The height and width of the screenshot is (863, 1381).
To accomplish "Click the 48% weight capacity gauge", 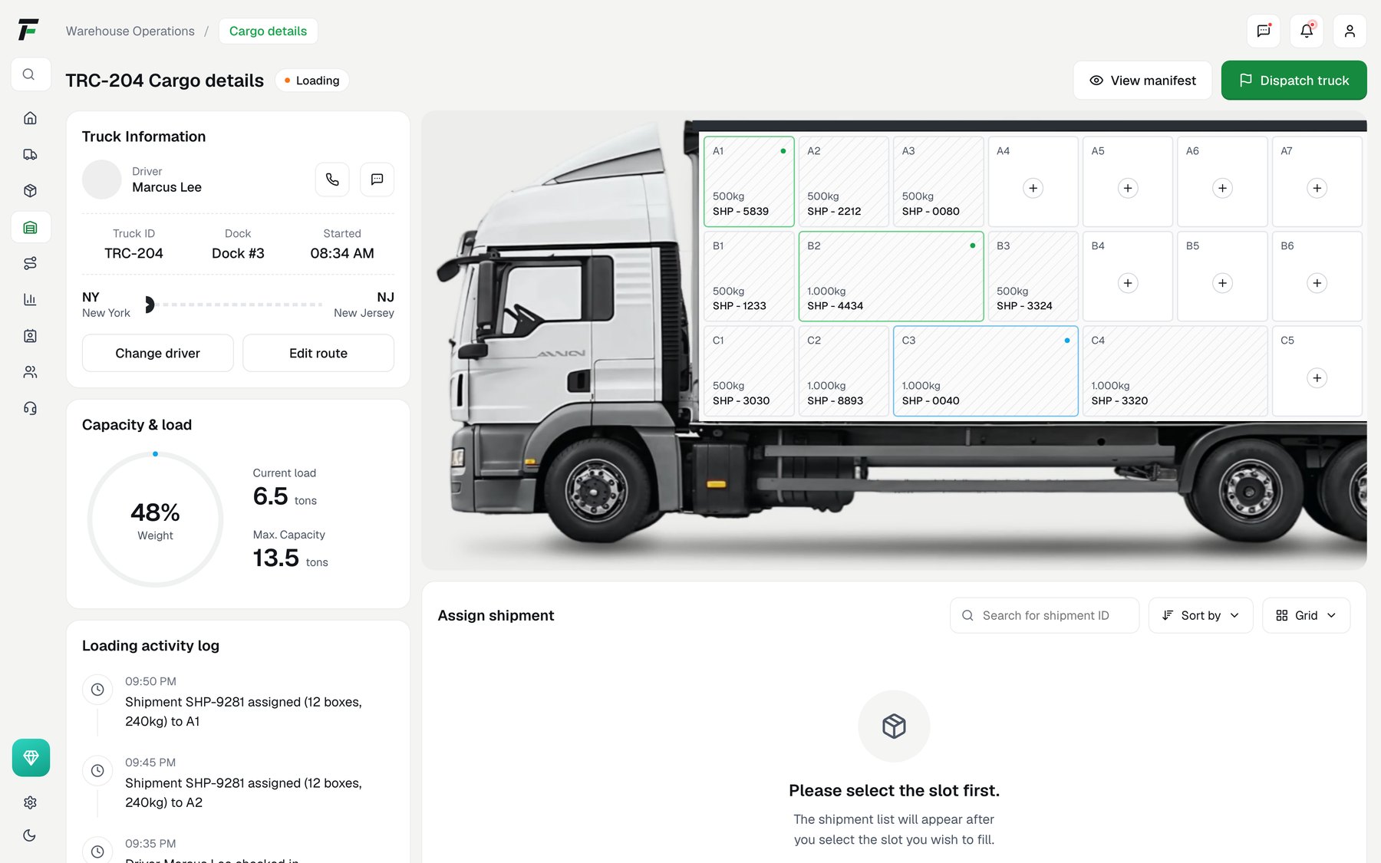I will pyautogui.click(x=155, y=519).
